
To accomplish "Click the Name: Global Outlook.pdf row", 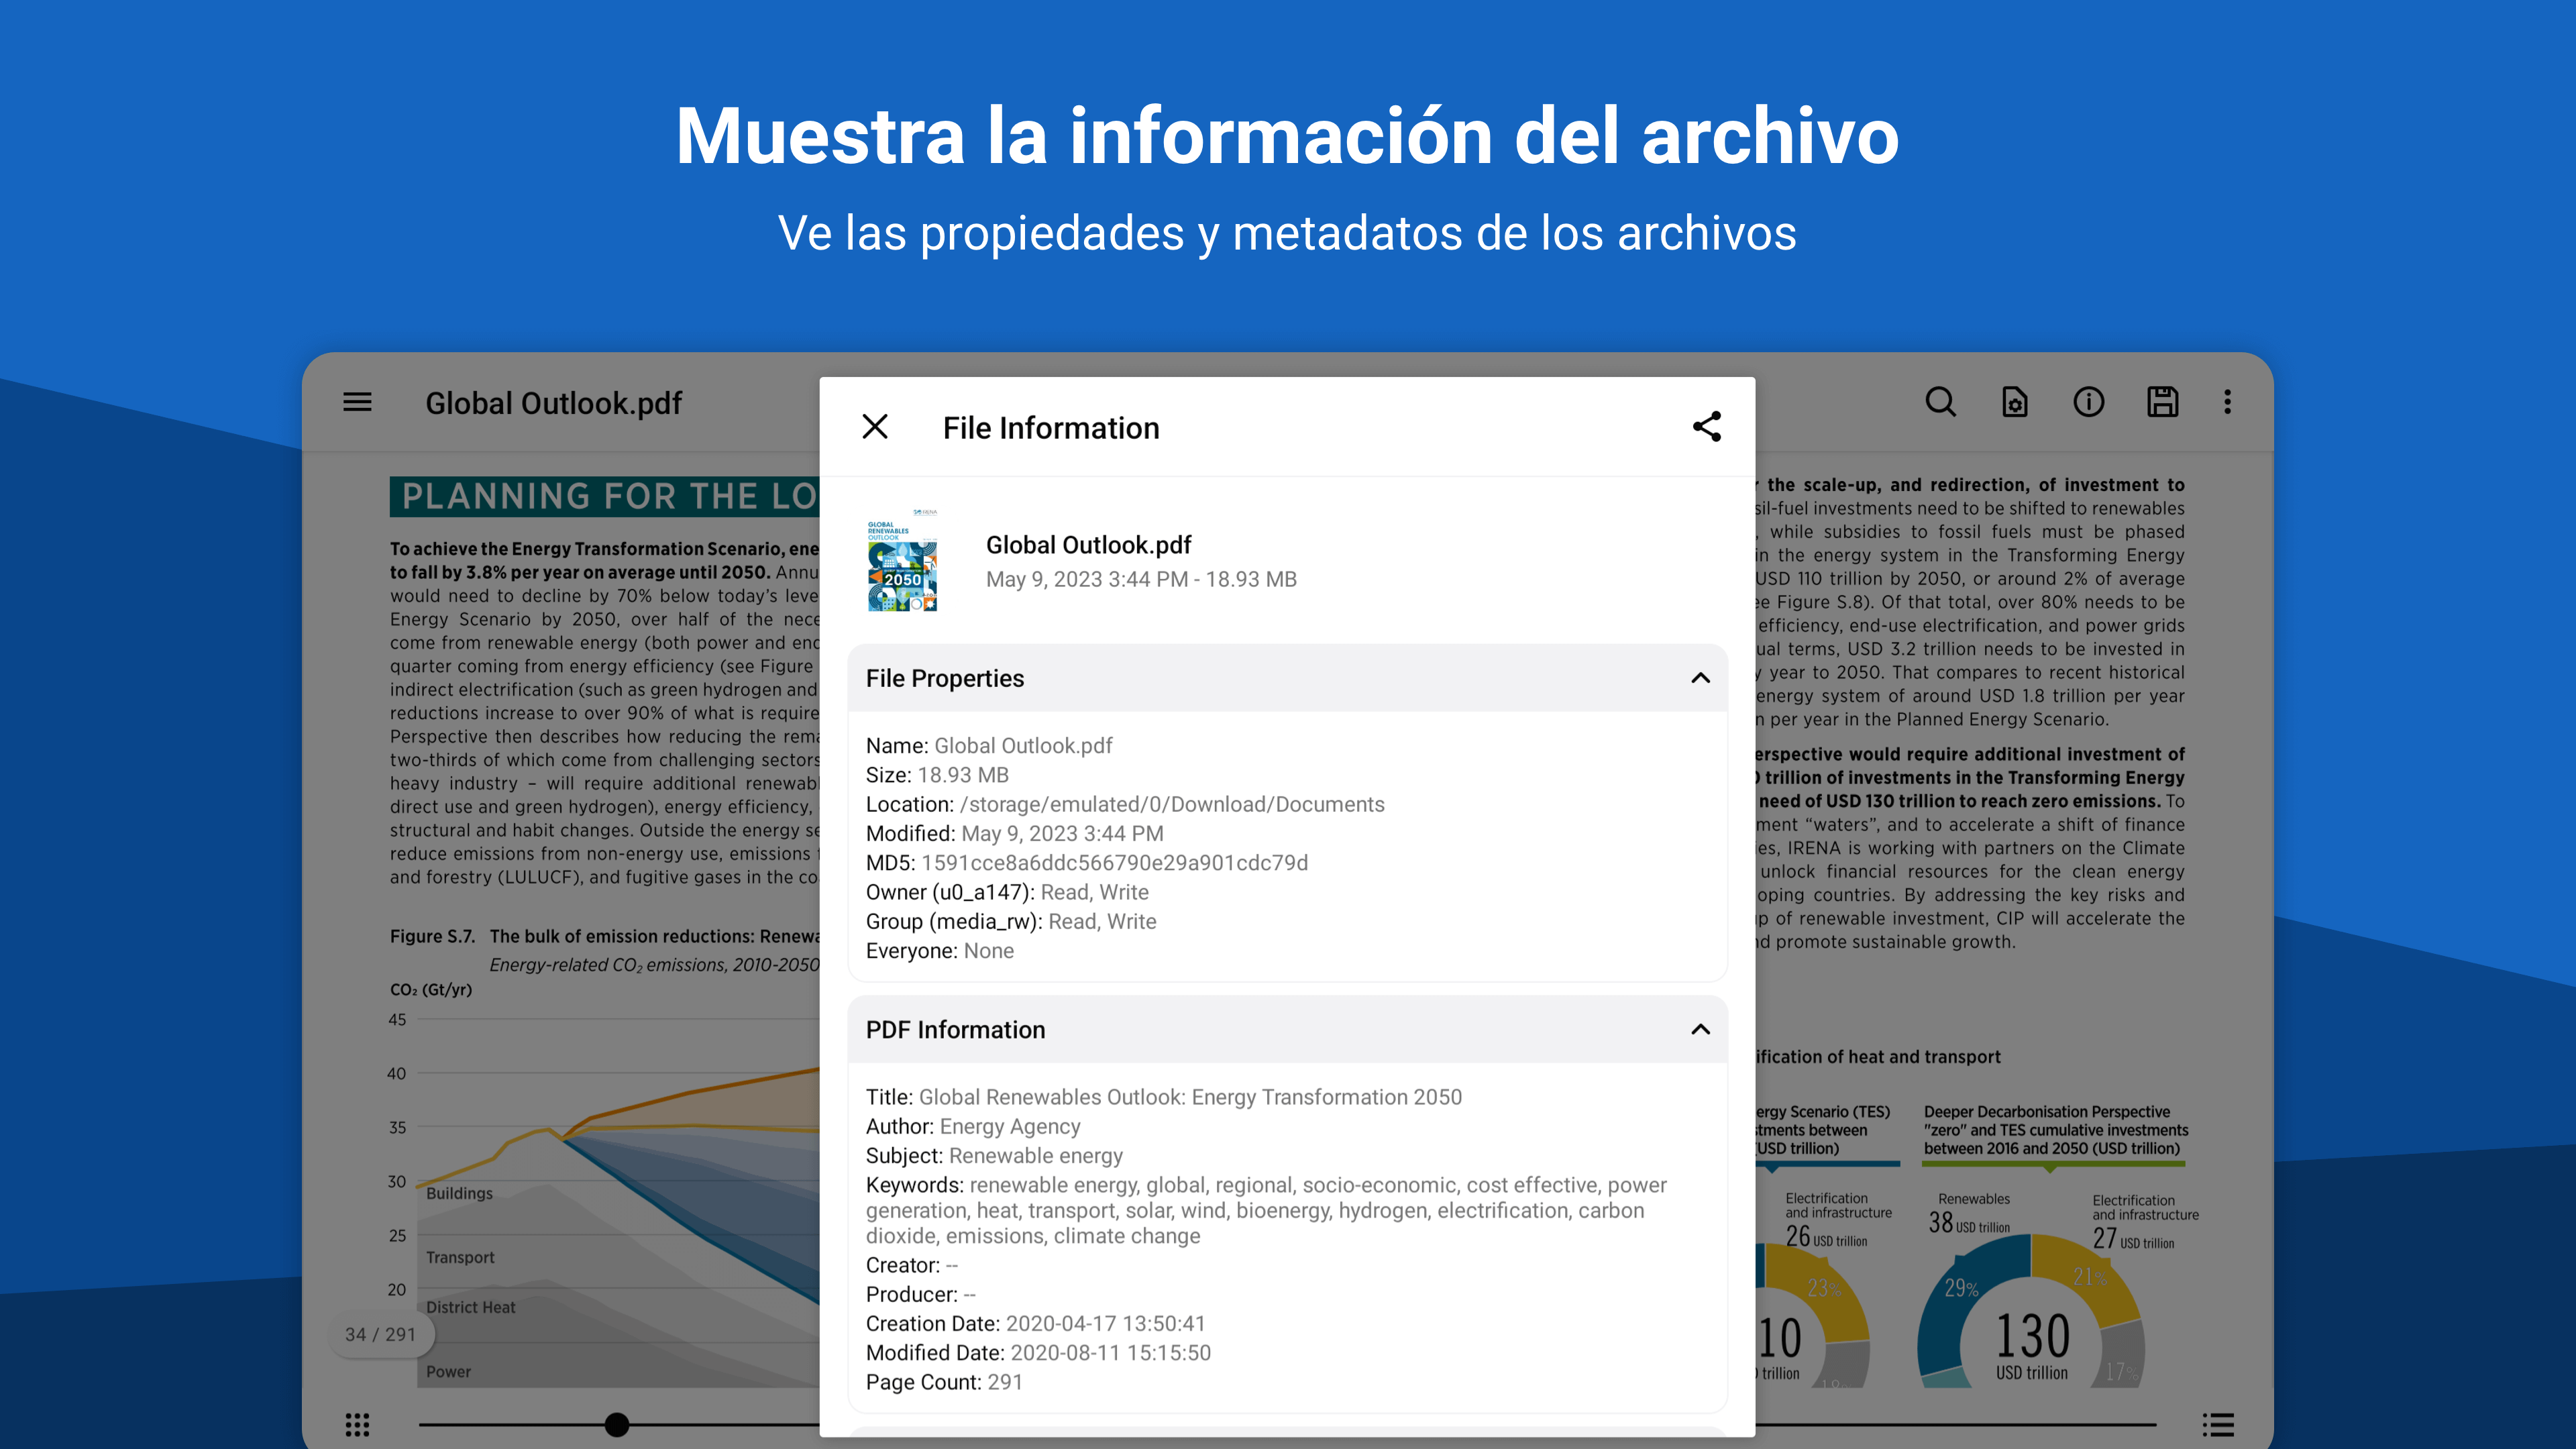I will (x=989, y=746).
